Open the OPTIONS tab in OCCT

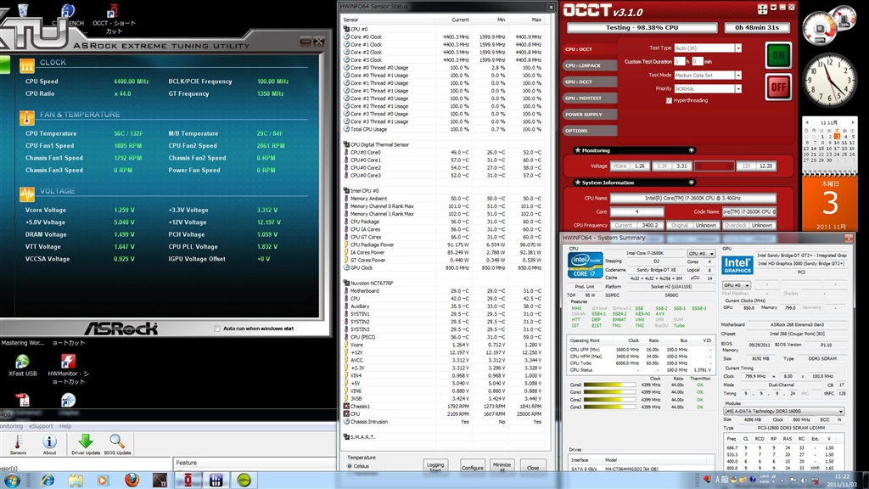pos(590,131)
